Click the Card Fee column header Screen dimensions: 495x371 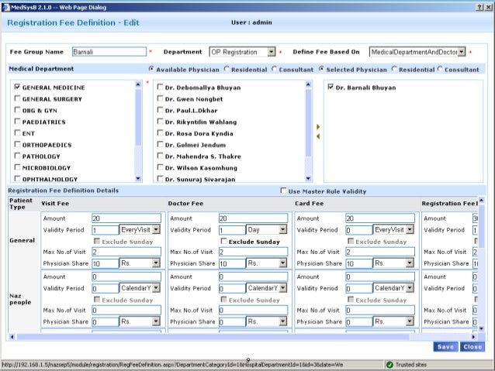point(310,203)
